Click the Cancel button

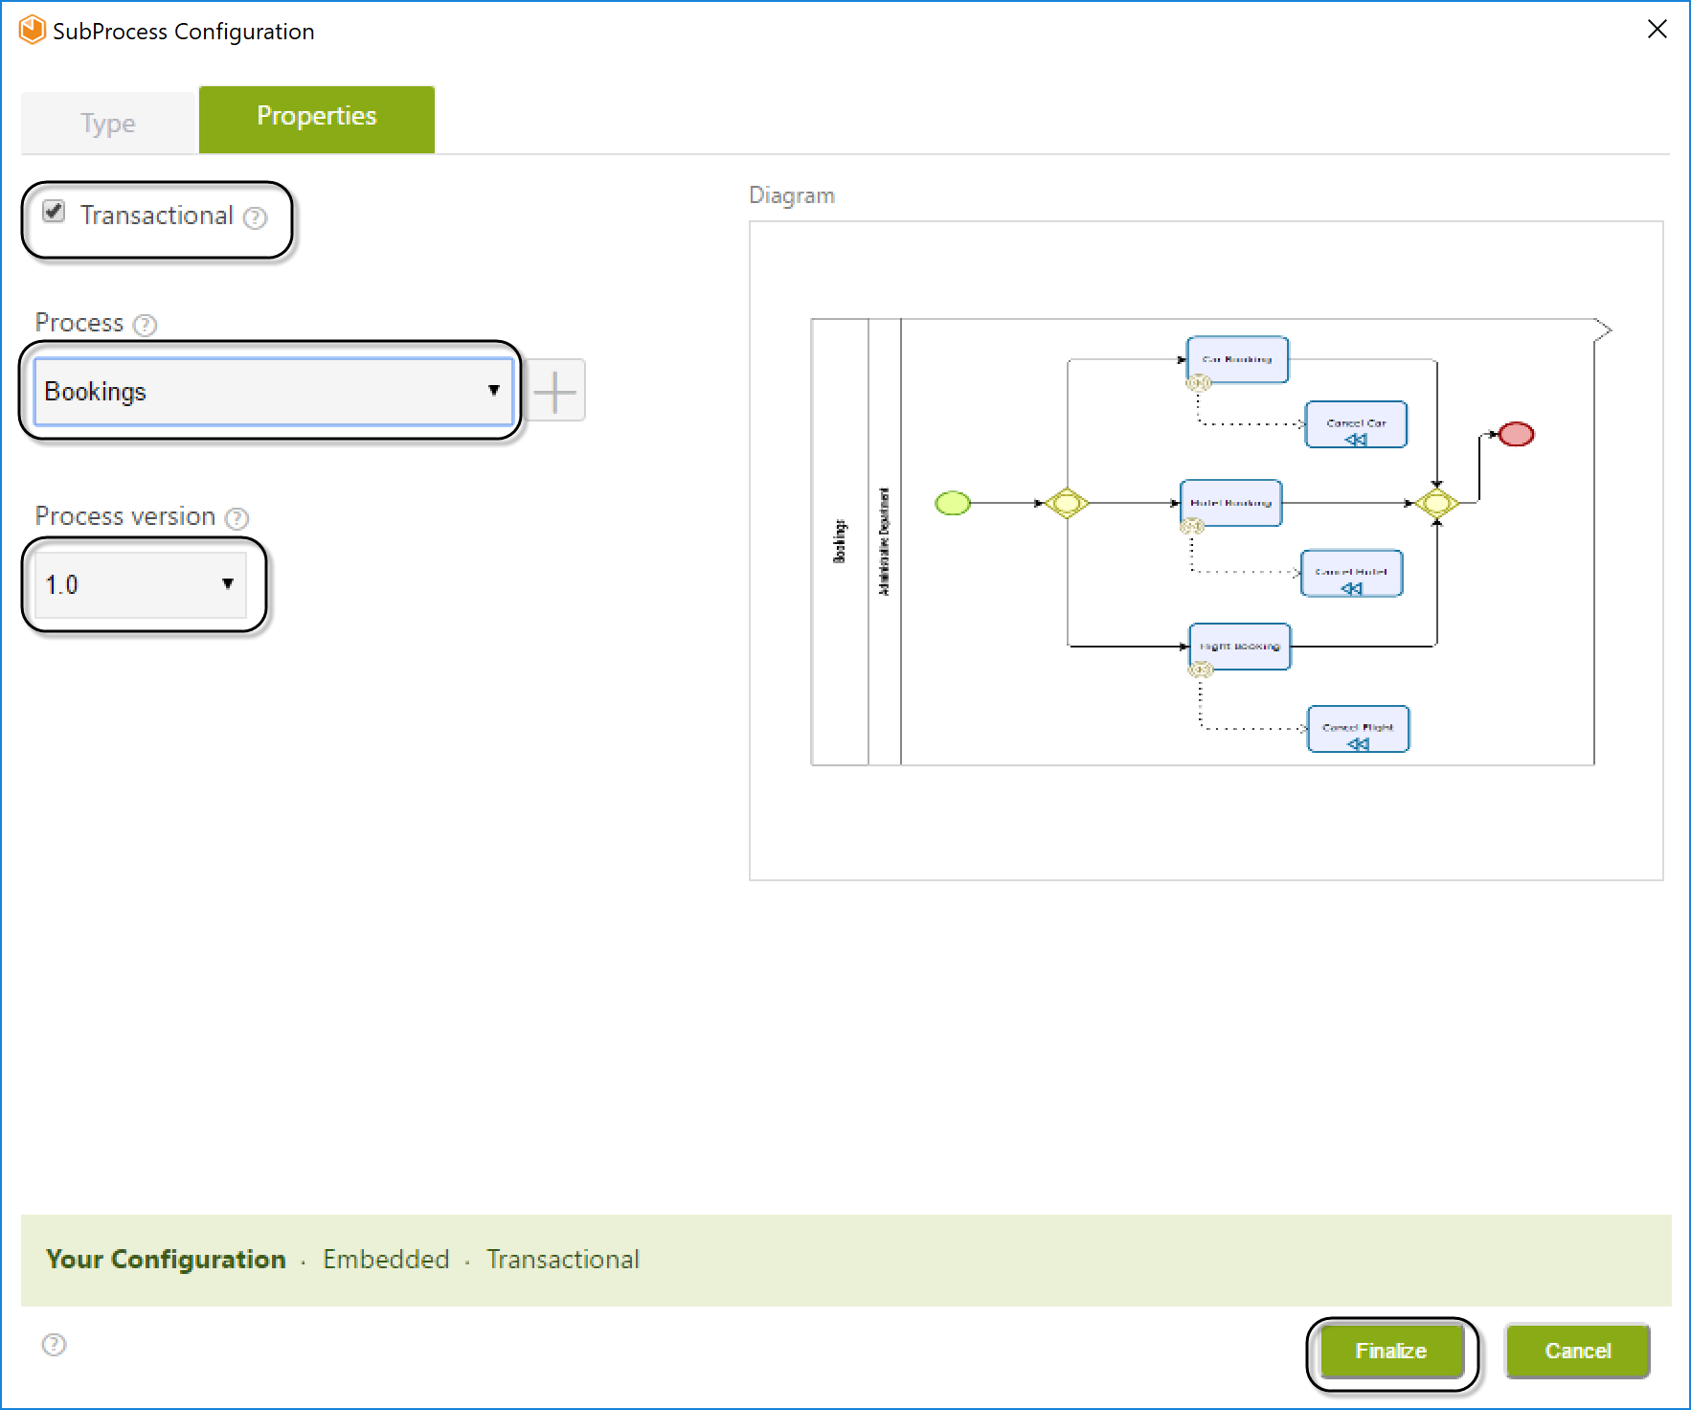tap(1577, 1351)
